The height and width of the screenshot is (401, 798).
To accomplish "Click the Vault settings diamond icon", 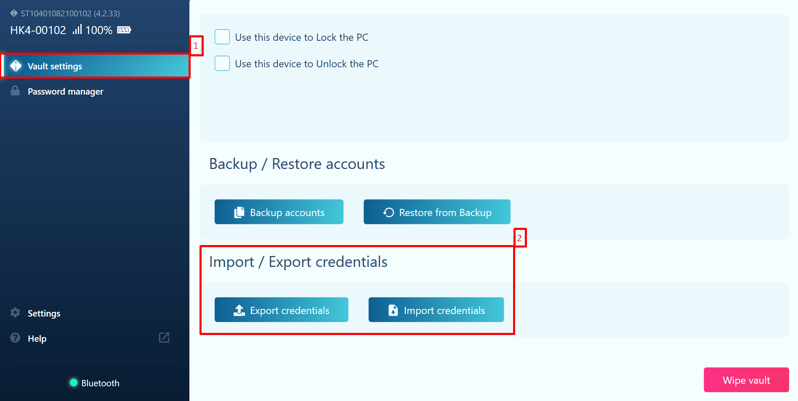I will click(x=16, y=66).
